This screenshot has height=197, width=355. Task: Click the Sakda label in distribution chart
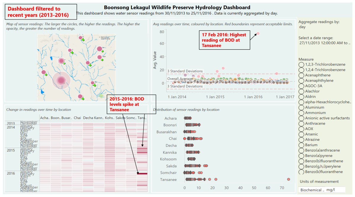coord(171,166)
